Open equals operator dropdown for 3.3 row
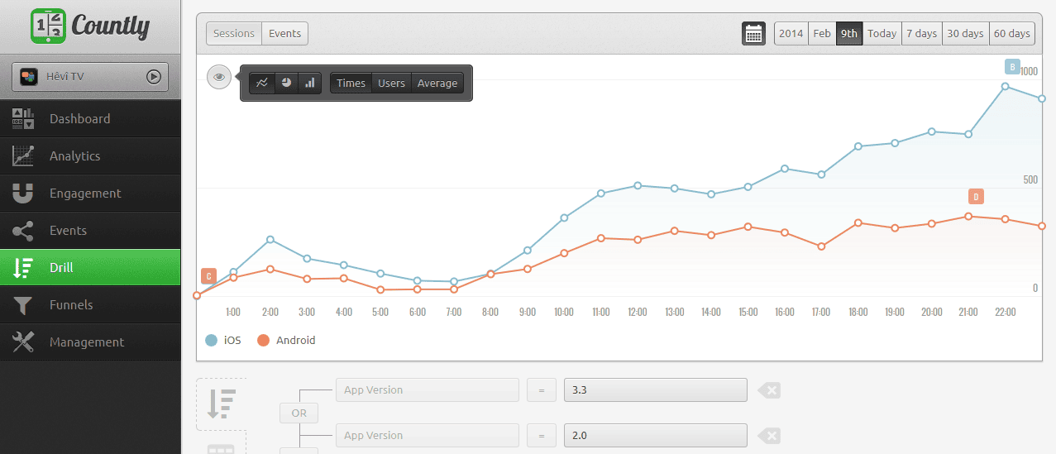The width and height of the screenshot is (1056, 454). click(x=542, y=389)
